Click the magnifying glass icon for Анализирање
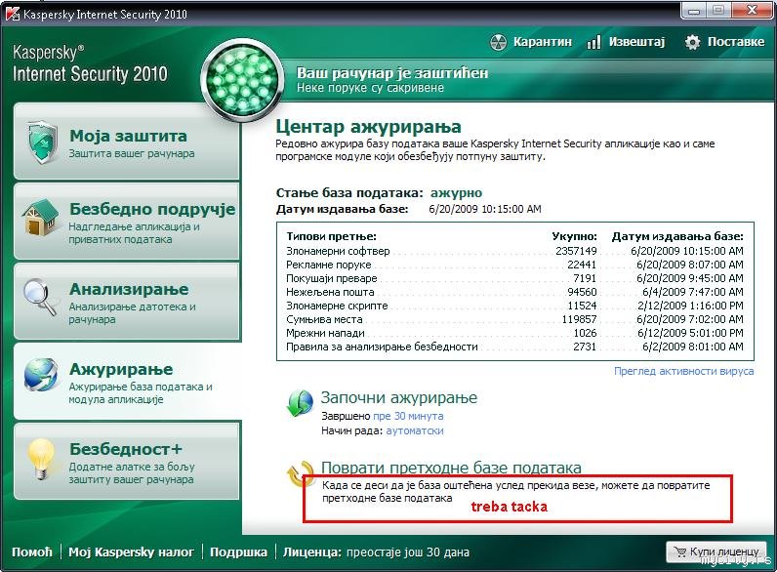 41,298
